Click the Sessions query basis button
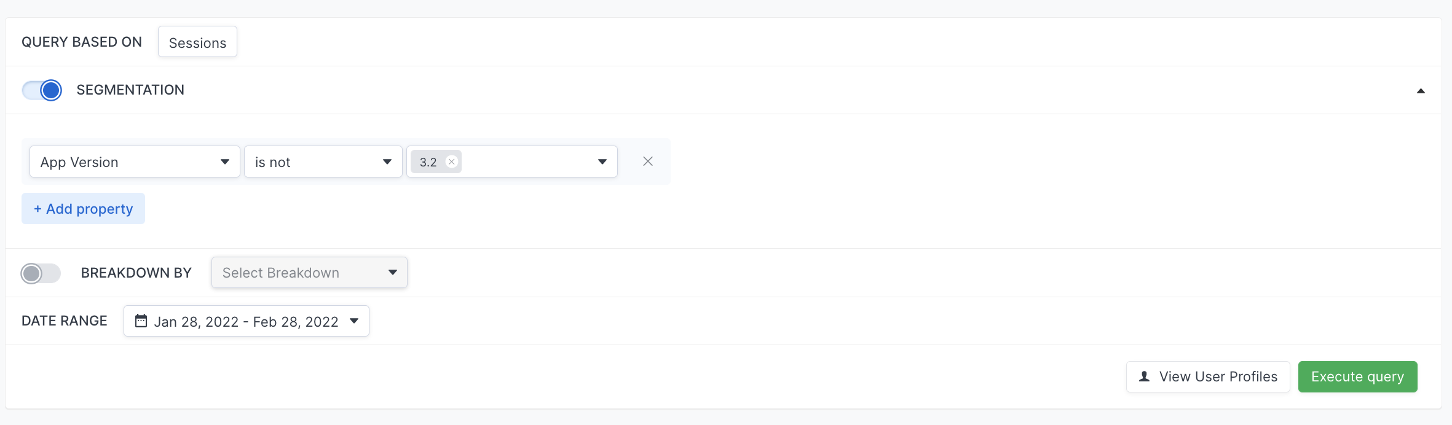 coord(197,42)
